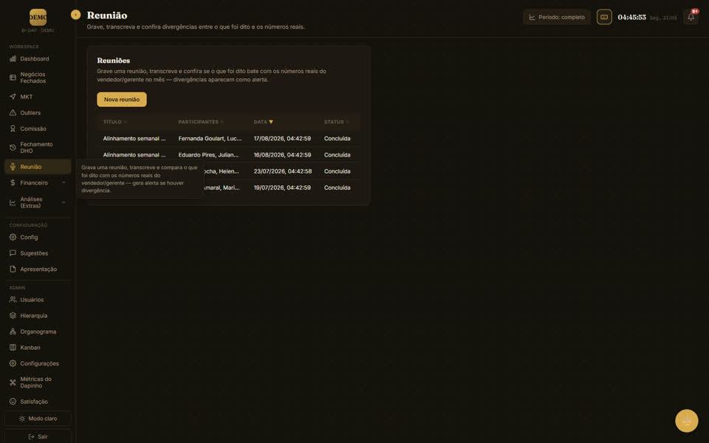709x443 pixels.
Task: Open the Alinhamento semanal meeting dated 16/08/2026
Action: tap(134, 155)
